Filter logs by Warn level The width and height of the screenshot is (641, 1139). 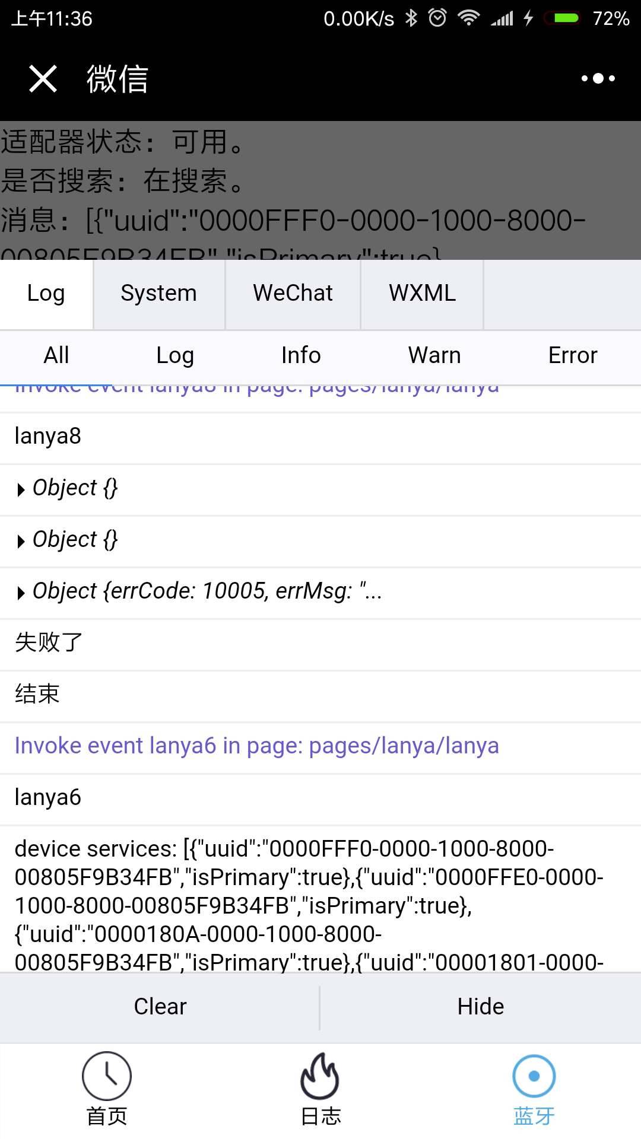pyautogui.click(x=434, y=356)
